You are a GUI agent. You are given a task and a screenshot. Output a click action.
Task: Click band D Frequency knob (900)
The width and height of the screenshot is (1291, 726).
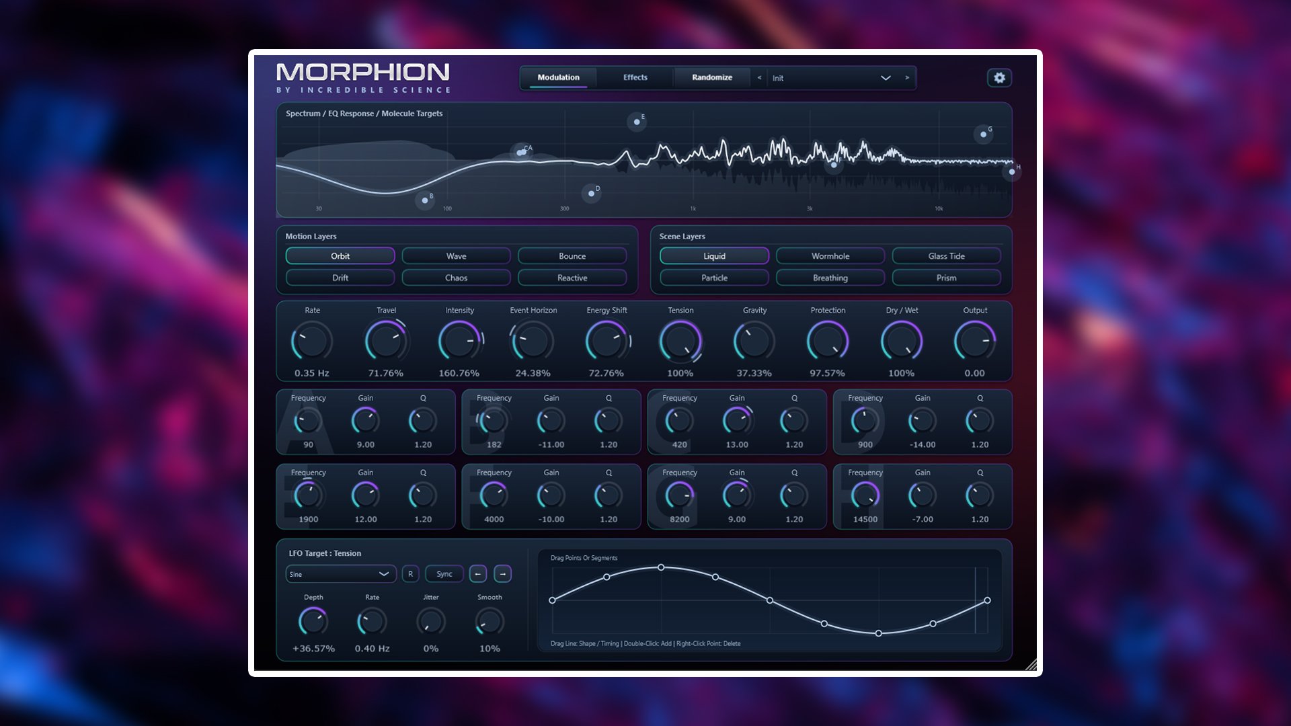[865, 421]
